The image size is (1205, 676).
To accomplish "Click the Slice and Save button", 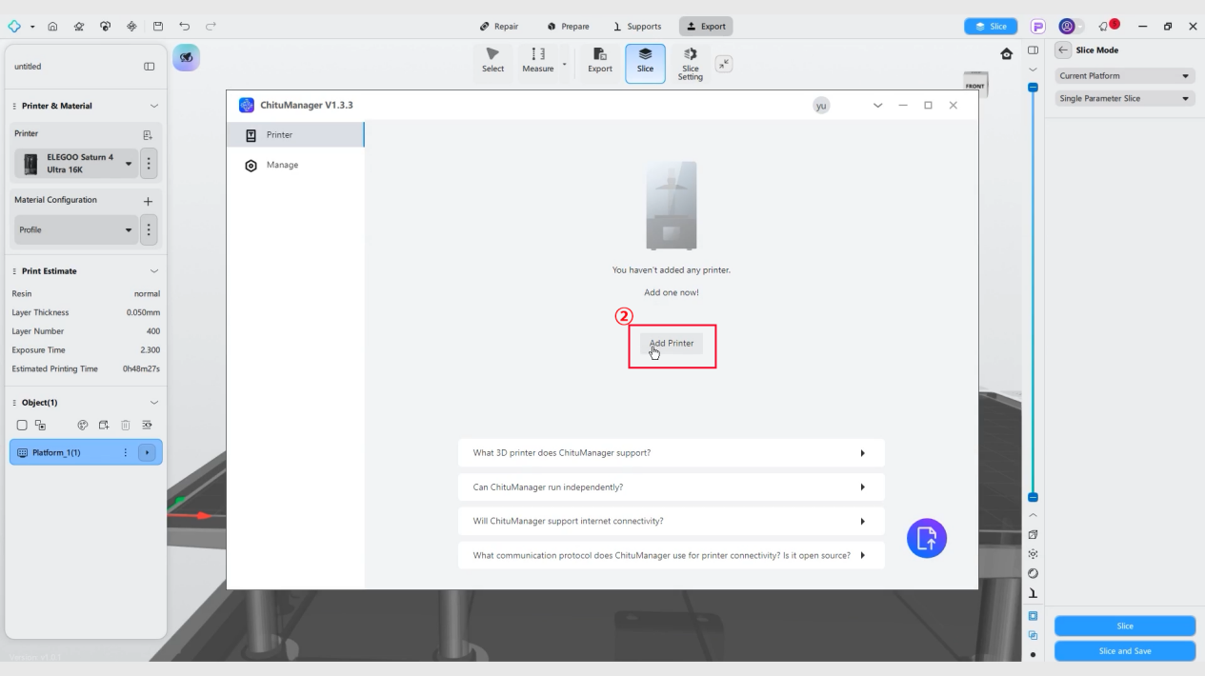I will [1125, 651].
